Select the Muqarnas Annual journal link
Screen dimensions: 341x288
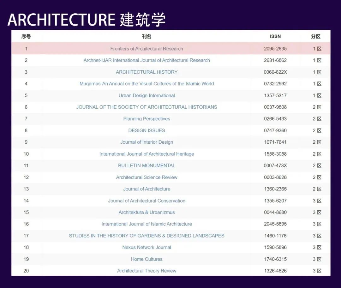(x=147, y=84)
